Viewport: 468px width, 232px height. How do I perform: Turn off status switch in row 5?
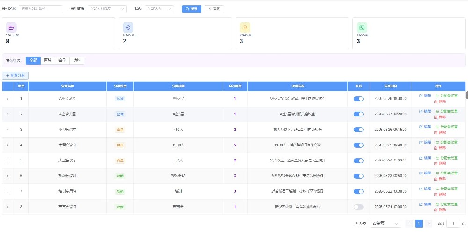(358, 161)
